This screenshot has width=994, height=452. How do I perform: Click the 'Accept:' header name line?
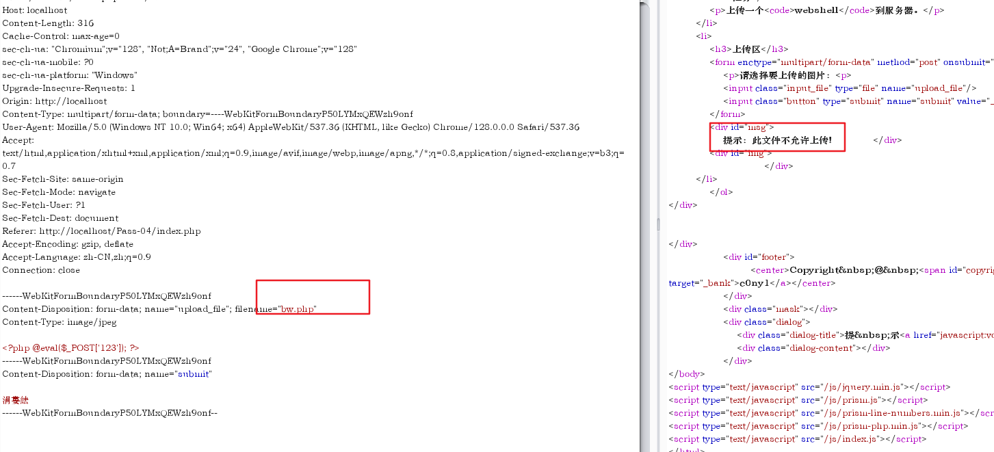point(18,140)
